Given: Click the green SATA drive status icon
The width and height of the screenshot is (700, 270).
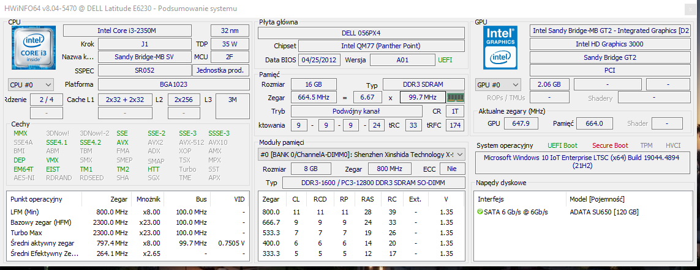Looking at the screenshot, I should [x=480, y=212].
